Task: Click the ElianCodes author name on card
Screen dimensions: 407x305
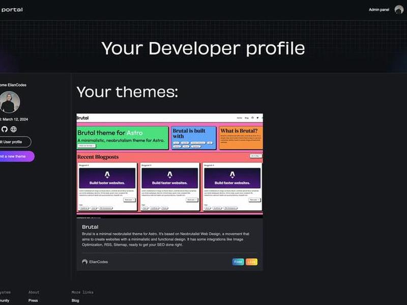Action: click(98, 262)
